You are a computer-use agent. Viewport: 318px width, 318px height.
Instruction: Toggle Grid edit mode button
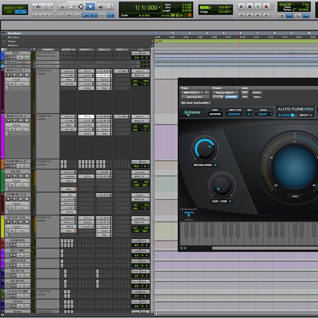coord(21,12)
